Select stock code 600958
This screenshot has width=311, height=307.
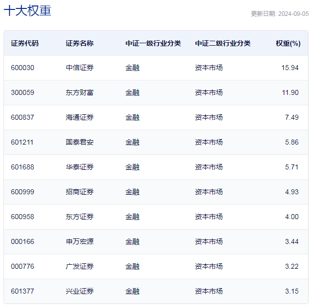click(22, 217)
